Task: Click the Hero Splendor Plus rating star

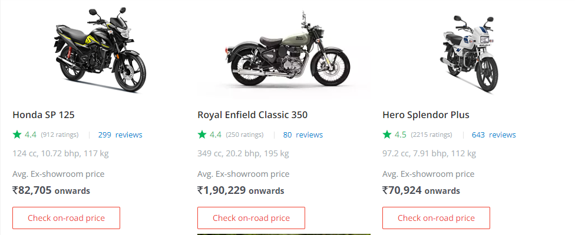Action: pyautogui.click(x=387, y=135)
